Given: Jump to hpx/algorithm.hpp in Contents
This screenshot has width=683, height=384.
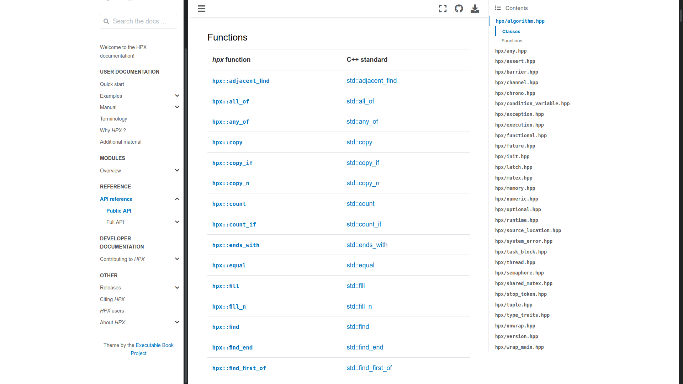Looking at the screenshot, I should (520, 21).
